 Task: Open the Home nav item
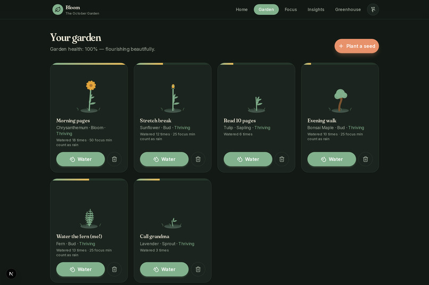pyautogui.click(x=242, y=10)
